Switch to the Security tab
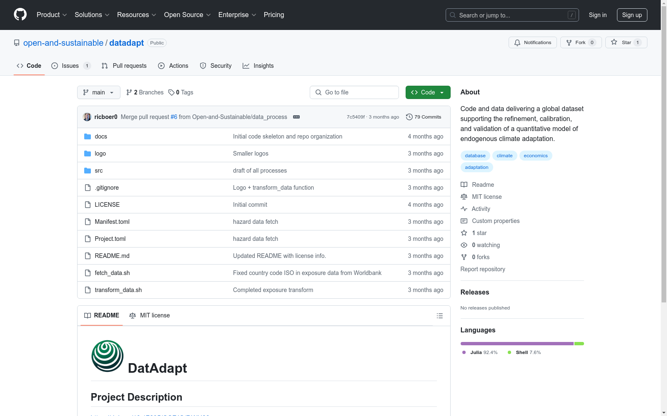The height and width of the screenshot is (416, 667). coord(216,66)
